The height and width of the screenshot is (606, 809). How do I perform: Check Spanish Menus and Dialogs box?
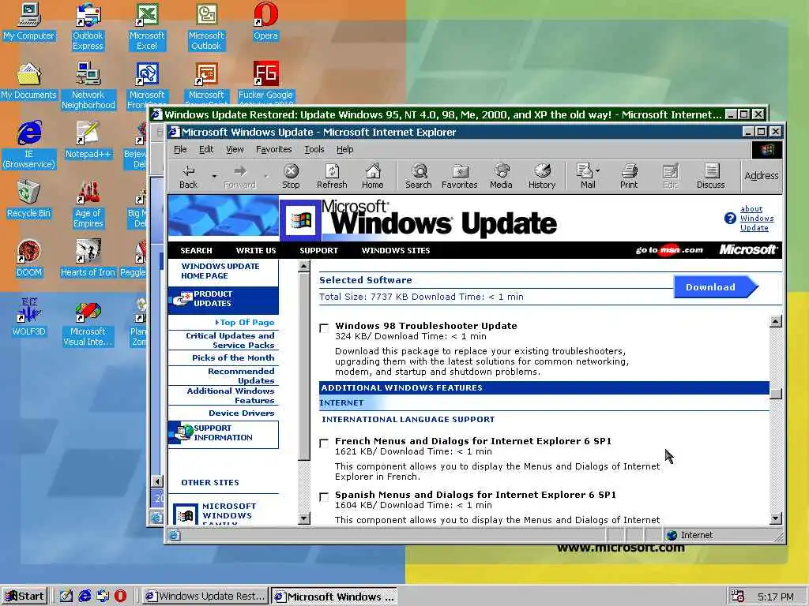(x=324, y=497)
